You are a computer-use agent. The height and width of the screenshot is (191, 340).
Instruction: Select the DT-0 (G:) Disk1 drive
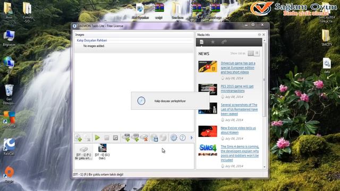(102, 152)
